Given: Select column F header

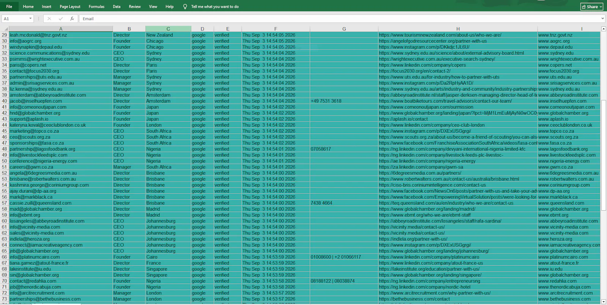Looking at the screenshot, I should 275,29.
